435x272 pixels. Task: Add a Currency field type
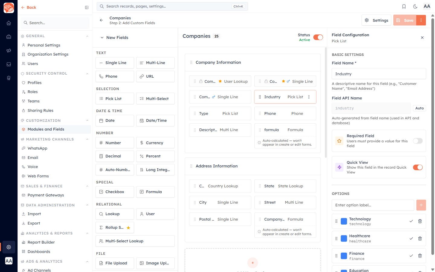pyautogui.click(x=155, y=143)
